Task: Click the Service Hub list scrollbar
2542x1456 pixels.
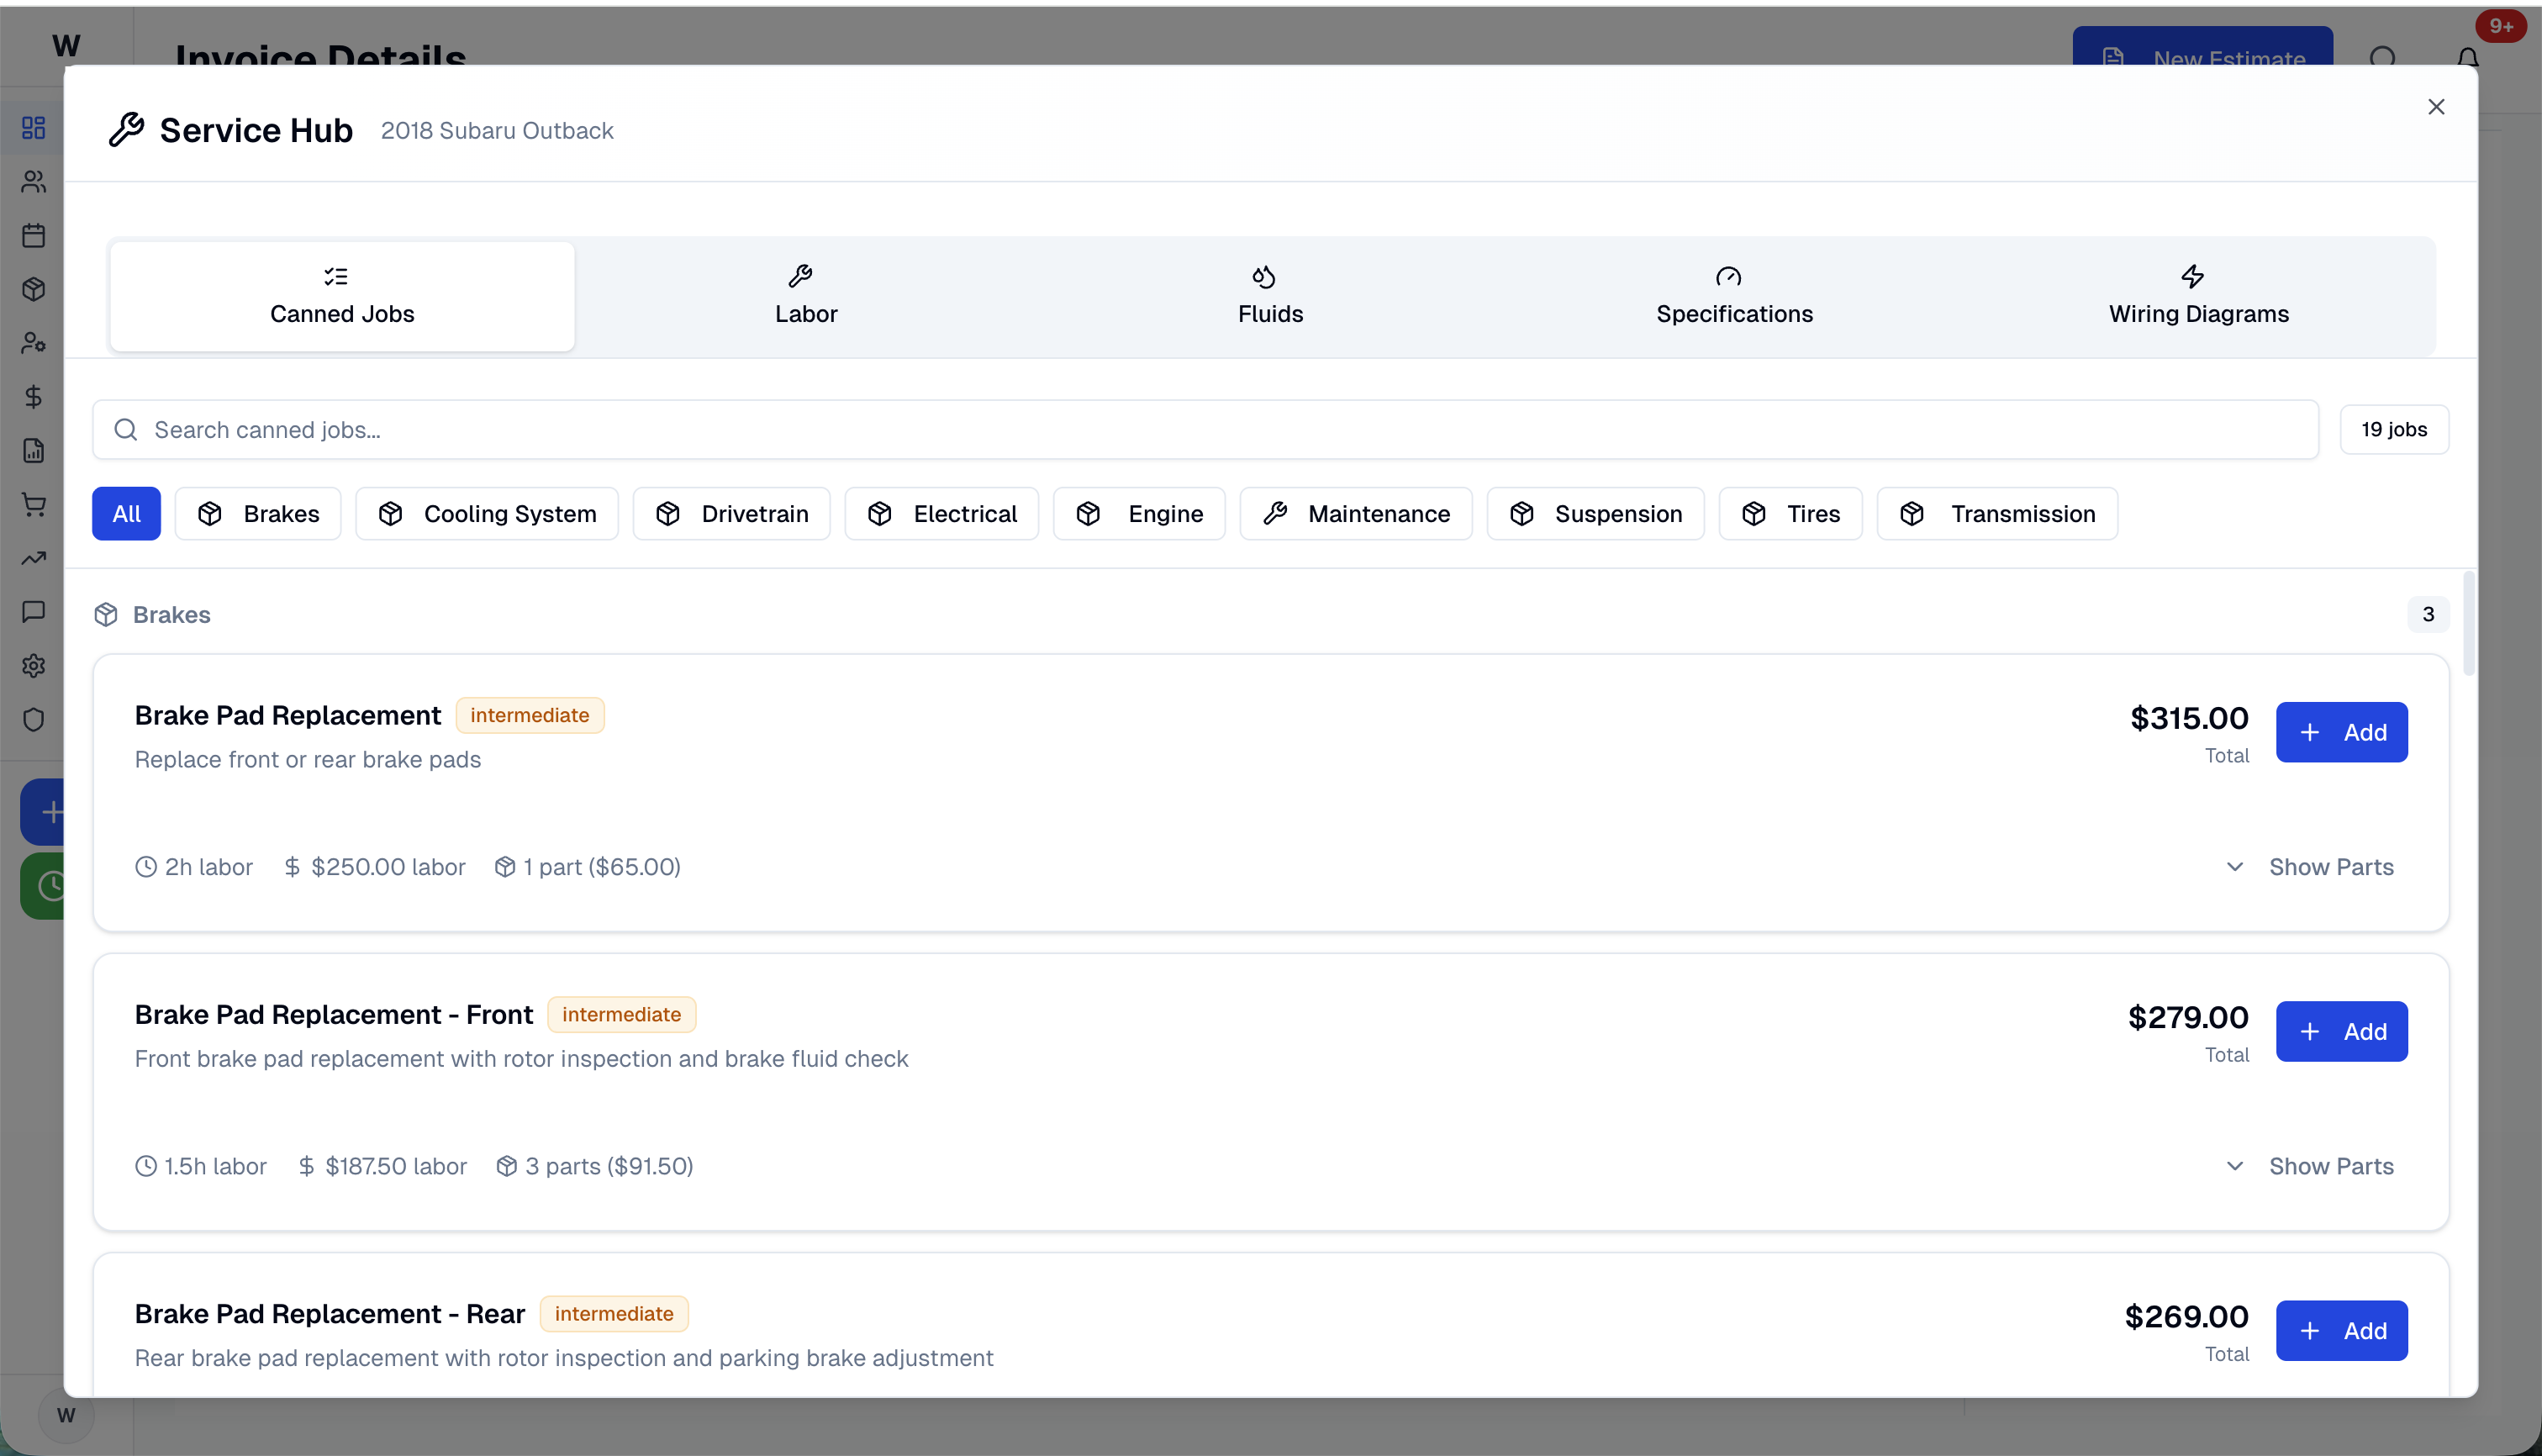Action: click(2469, 624)
